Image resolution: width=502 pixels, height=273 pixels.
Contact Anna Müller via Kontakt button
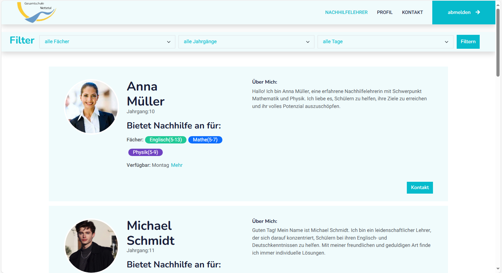coord(420,188)
